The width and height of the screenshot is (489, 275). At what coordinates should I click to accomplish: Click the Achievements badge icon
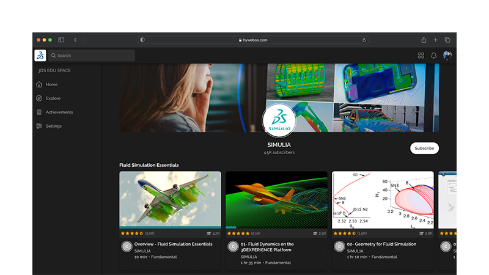[39, 112]
